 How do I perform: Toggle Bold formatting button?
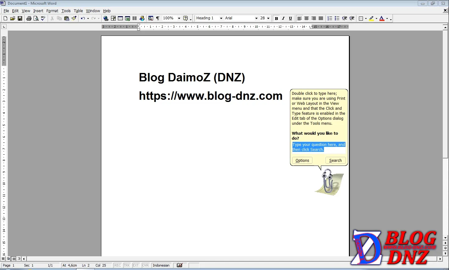tap(276, 18)
